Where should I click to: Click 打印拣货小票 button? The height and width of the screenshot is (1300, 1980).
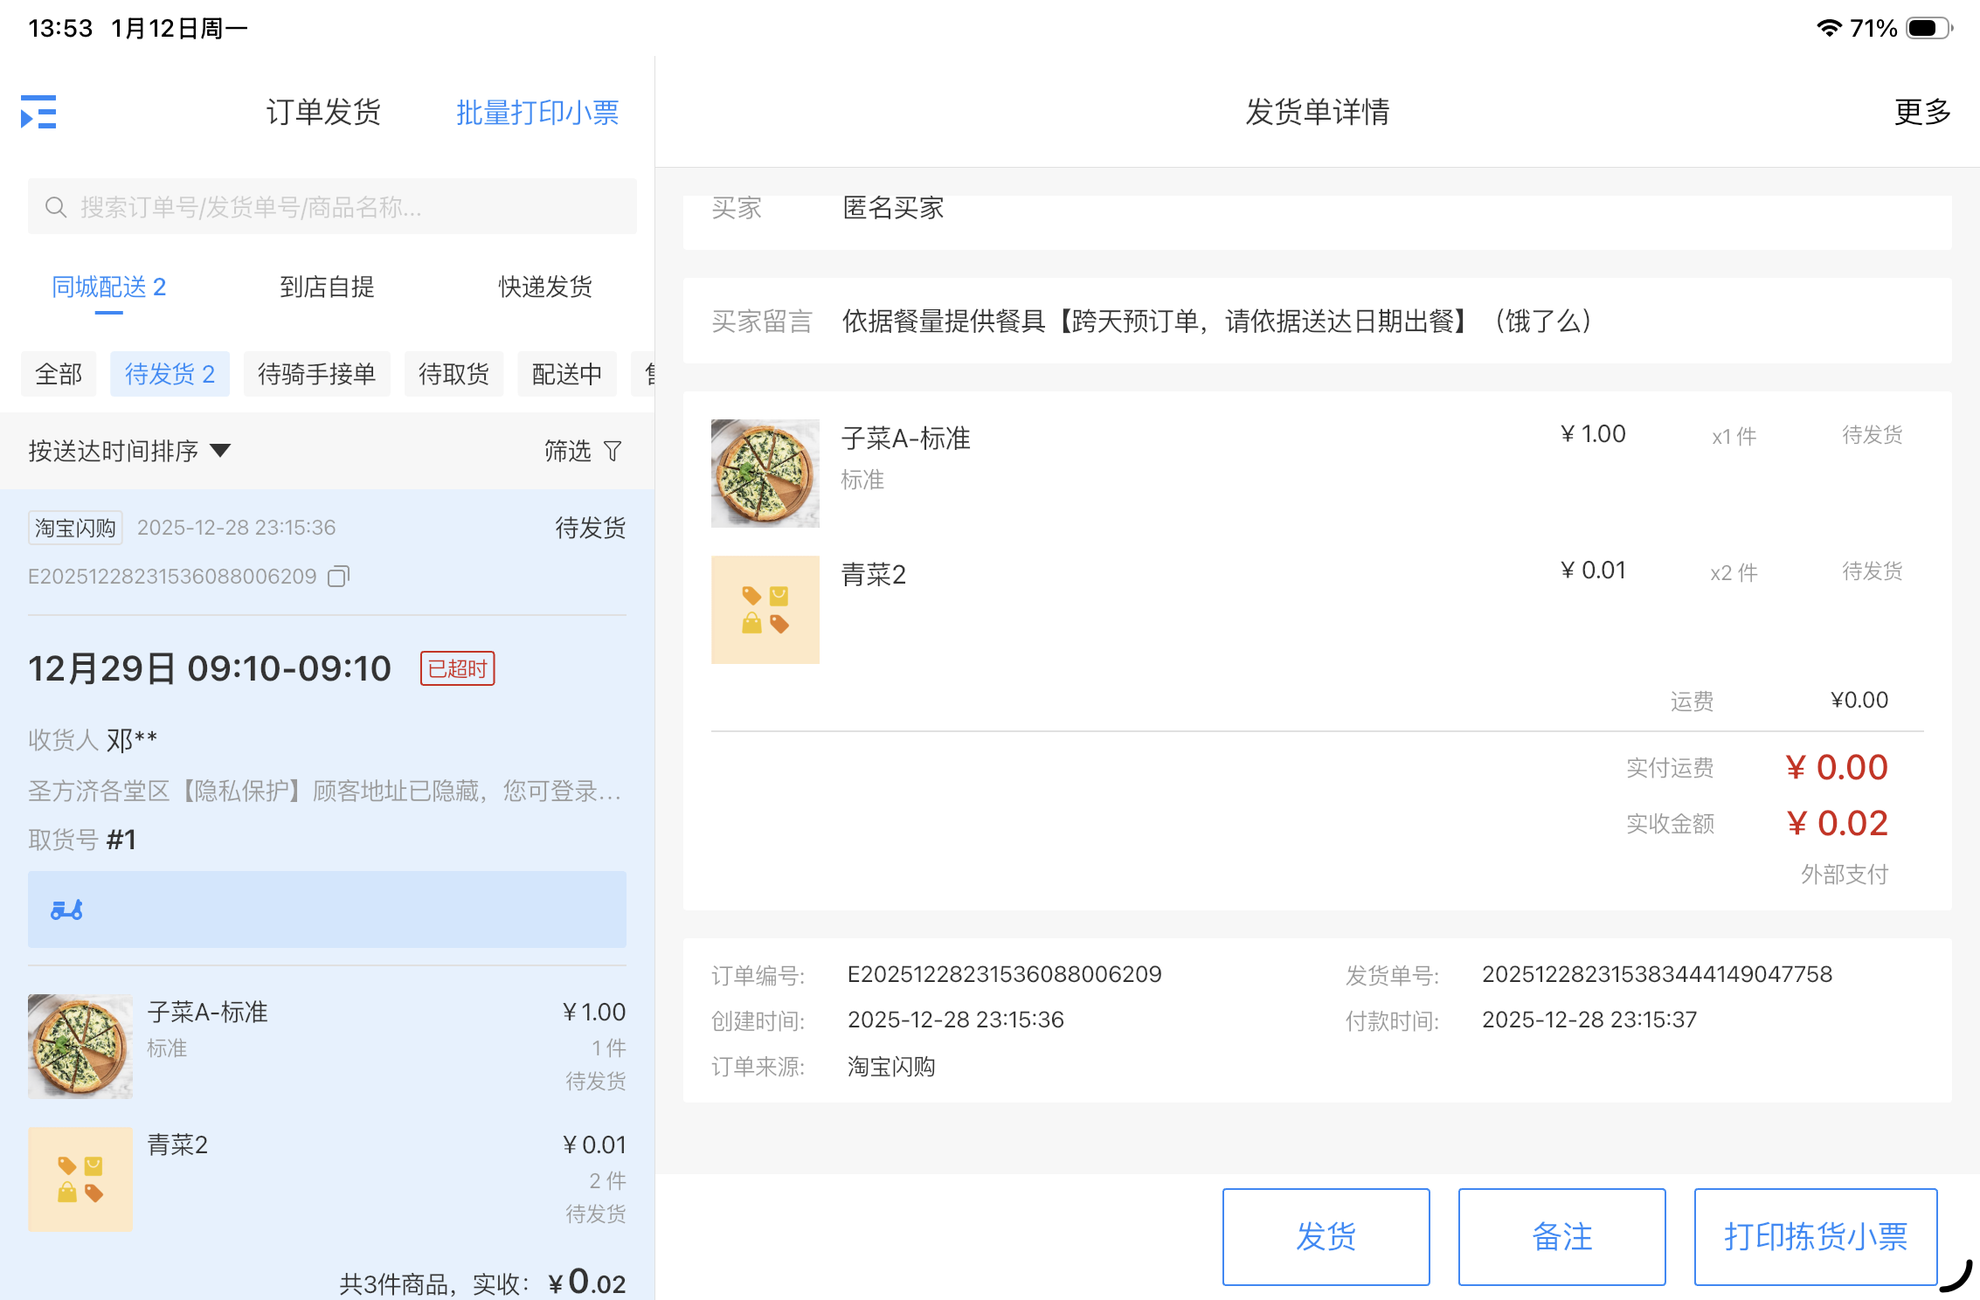coord(1815,1236)
